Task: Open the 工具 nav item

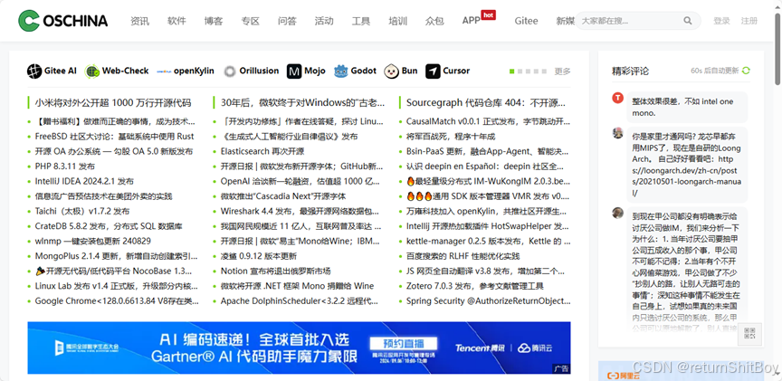Action: [361, 21]
